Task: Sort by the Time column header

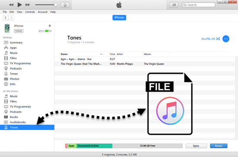Action: tap(110, 54)
